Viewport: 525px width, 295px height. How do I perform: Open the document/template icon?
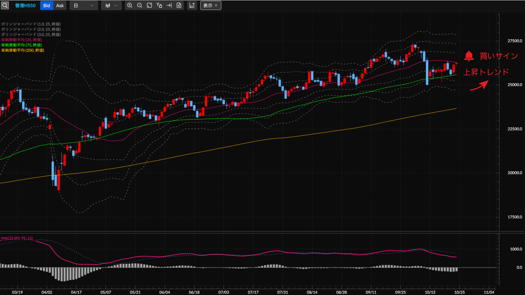coord(178,6)
